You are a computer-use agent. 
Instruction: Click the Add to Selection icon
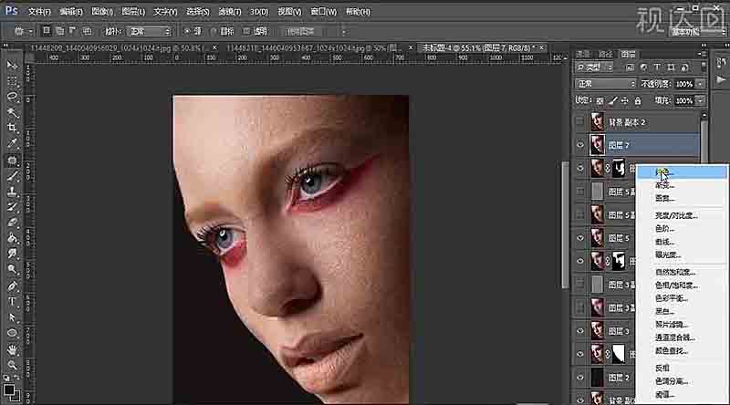(x=59, y=31)
